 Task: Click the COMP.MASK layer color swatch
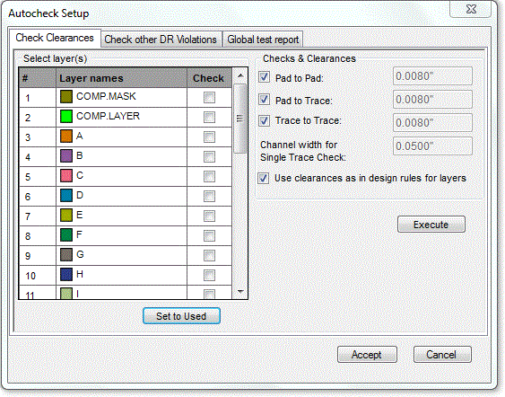click(x=66, y=97)
